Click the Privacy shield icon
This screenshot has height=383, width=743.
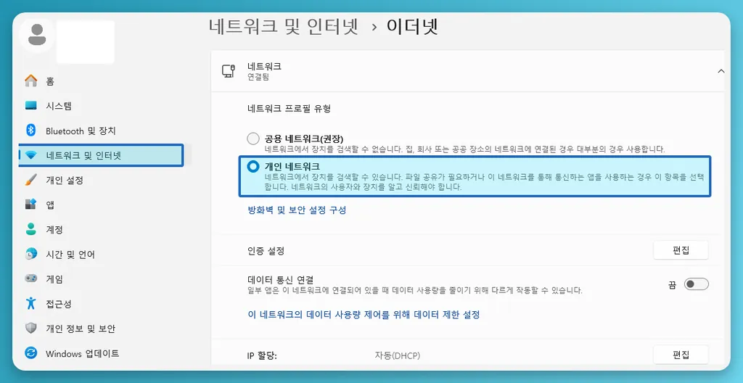pyautogui.click(x=30, y=329)
